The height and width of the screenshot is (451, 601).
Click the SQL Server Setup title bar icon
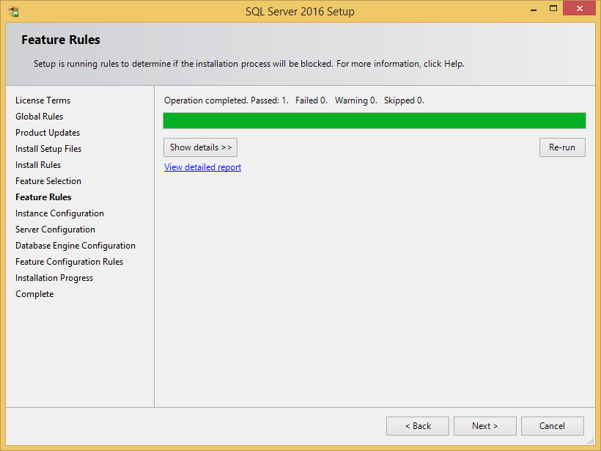[x=14, y=12]
